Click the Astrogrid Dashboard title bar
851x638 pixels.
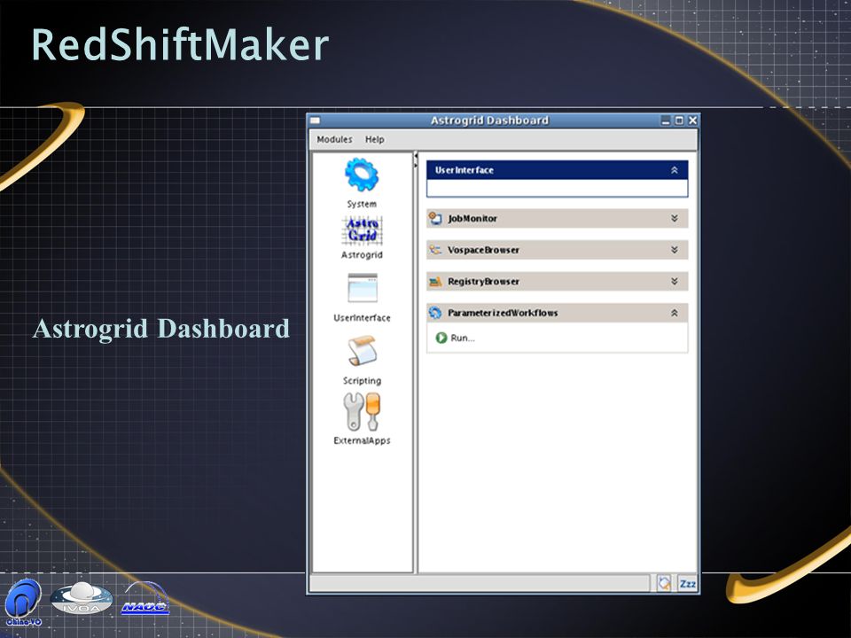pos(489,120)
